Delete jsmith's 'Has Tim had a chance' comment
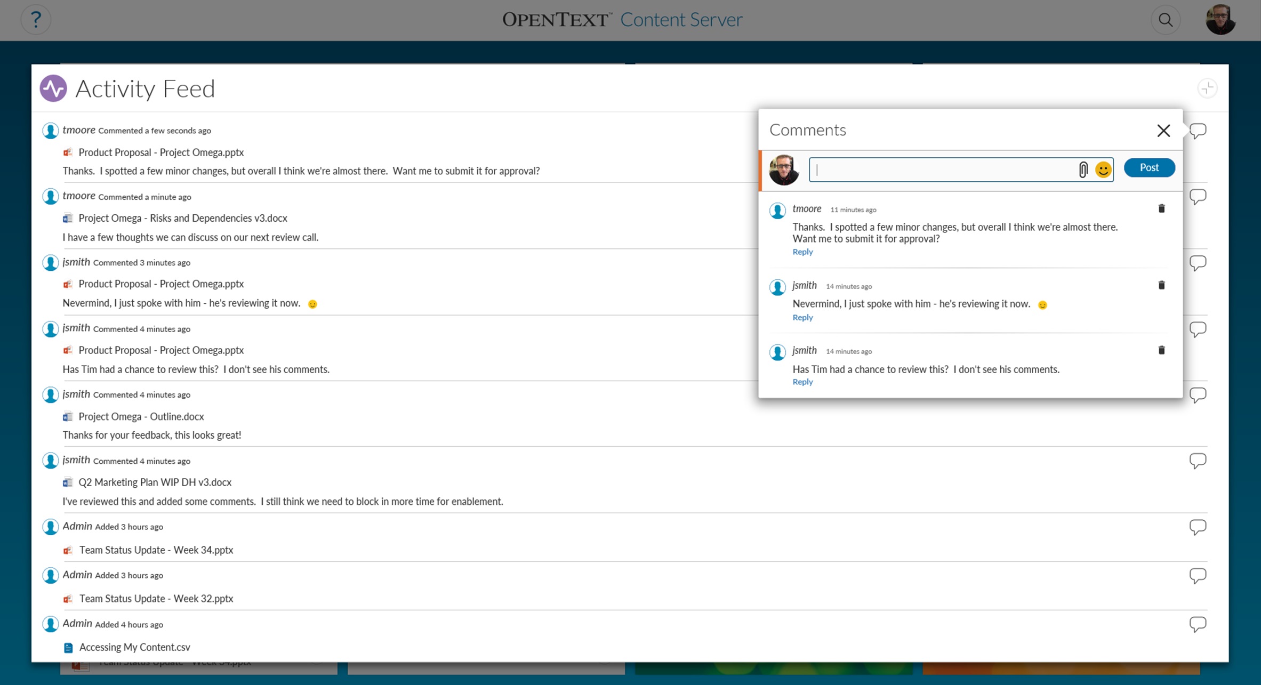The height and width of the screenshot is (685, 1261). click(x=1161, y=350)
